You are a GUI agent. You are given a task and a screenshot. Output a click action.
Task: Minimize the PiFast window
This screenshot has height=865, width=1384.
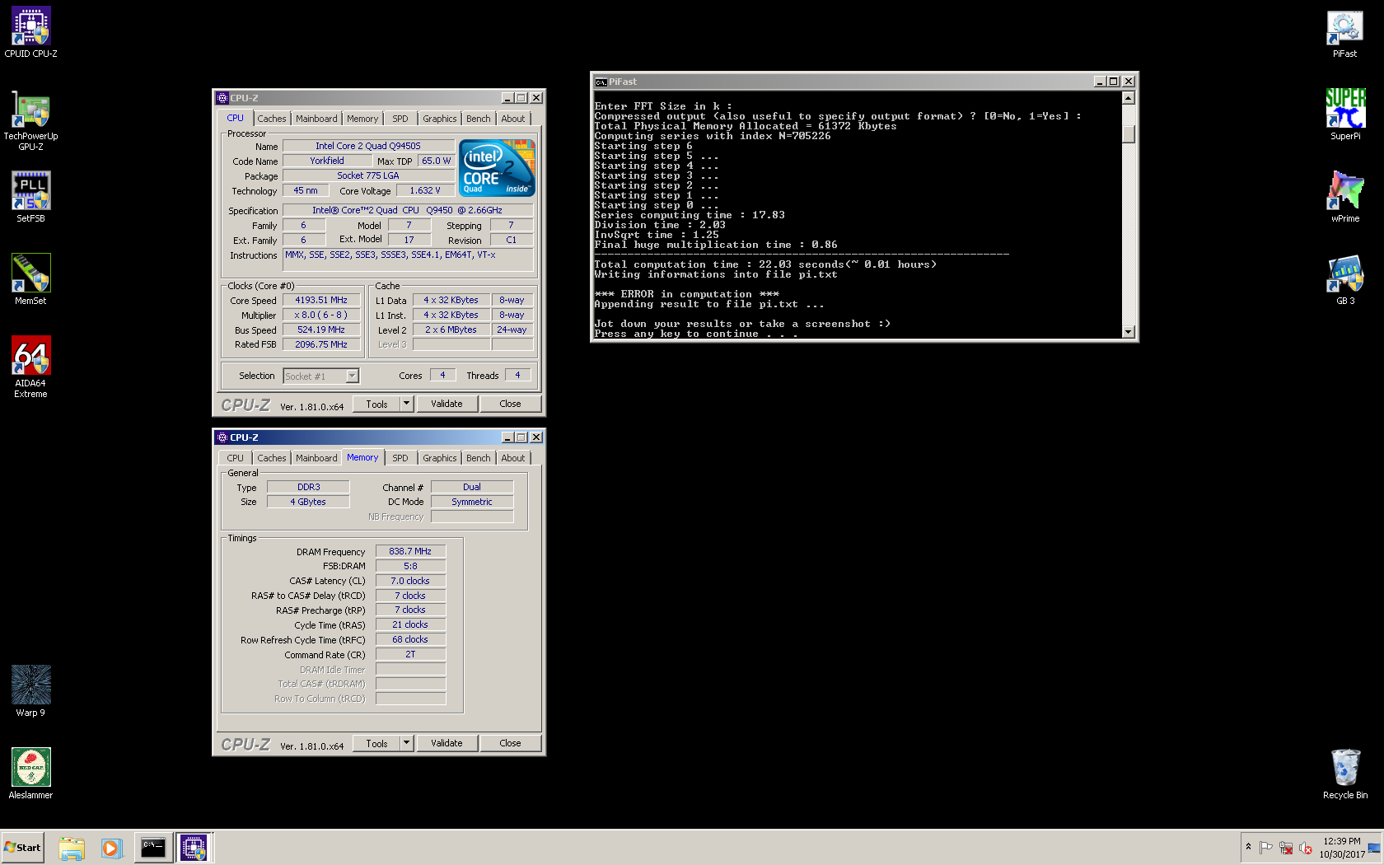1099,82
